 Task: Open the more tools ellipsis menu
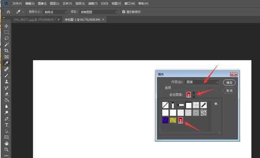pyautogui.click(x=6, y=156)
